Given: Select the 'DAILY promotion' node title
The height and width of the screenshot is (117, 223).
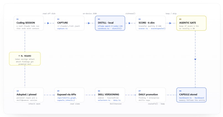Looking at the screenshot, I should [x=148, y=94].
